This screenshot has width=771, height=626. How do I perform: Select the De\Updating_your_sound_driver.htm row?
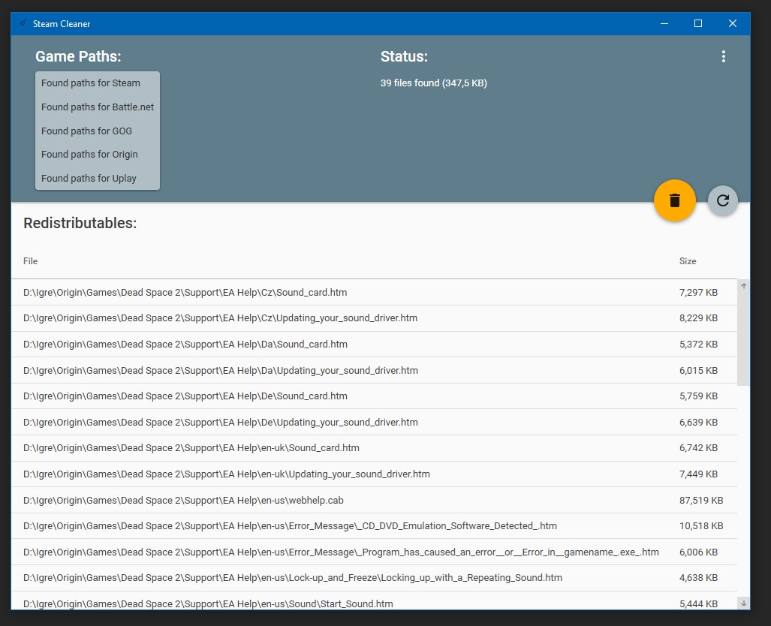click(374, 422)
